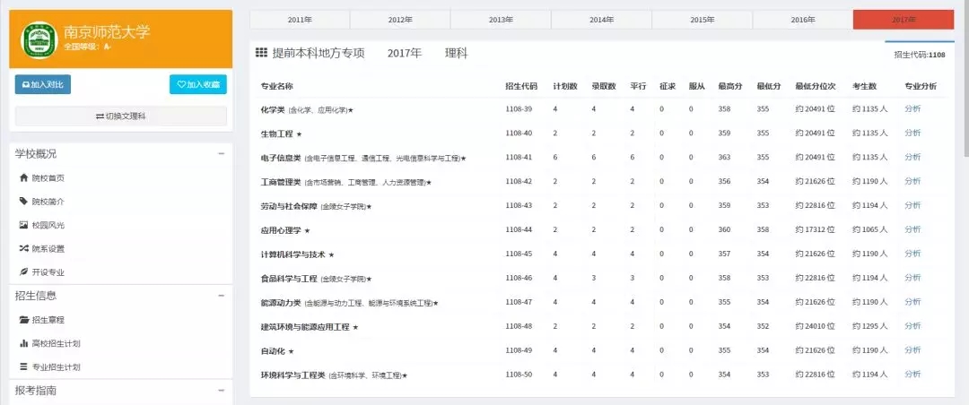This screenshot has width=969, height=405.
Task: Click 分析 for 建筑环境与能源应用工程
Action: point(912,326)
